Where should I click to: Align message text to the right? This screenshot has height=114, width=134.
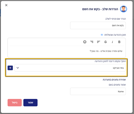(x=92, y=42)
